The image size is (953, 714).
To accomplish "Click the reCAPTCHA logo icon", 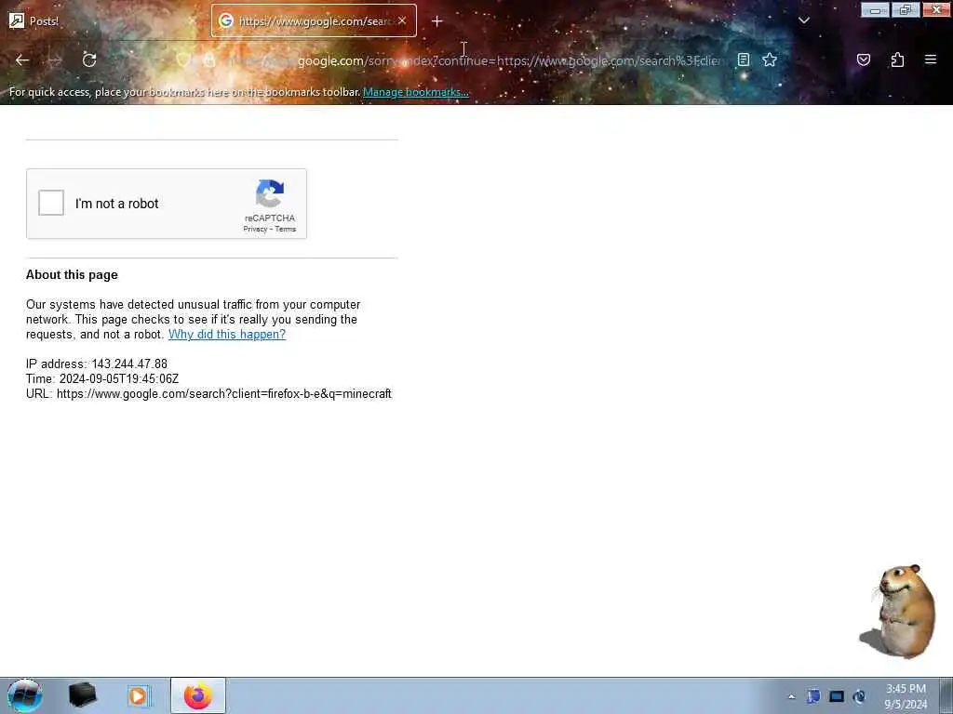I will point(270,193).
